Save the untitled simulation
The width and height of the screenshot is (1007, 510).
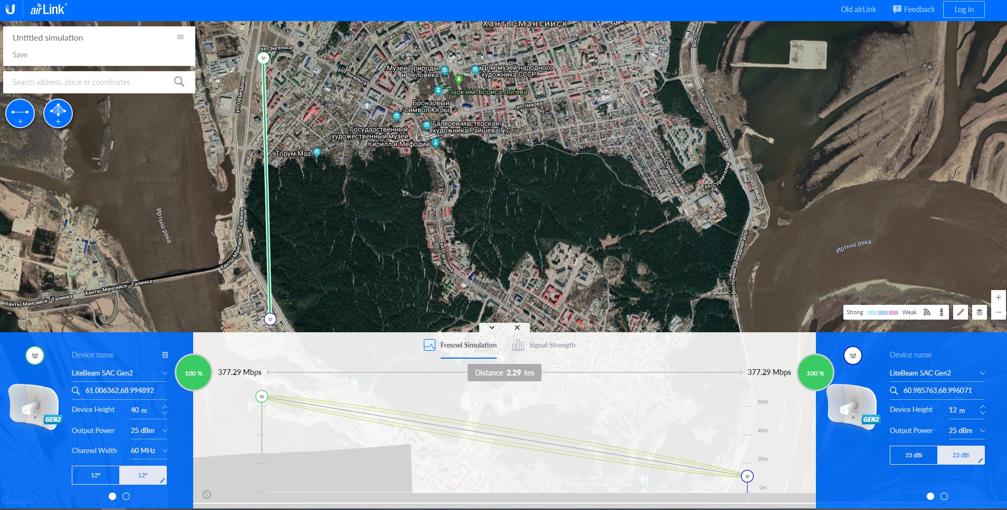tap(20, 55)
